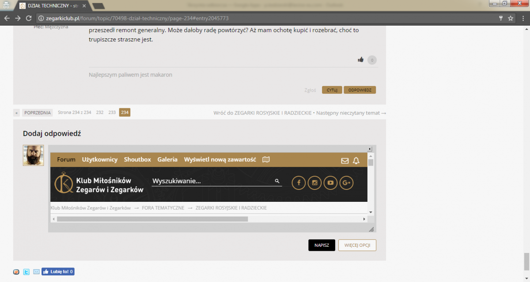This screenshot has height=282, width=530.
Task: Click the Wyszukiwanie search field
Action: click(x=212, y=181)
